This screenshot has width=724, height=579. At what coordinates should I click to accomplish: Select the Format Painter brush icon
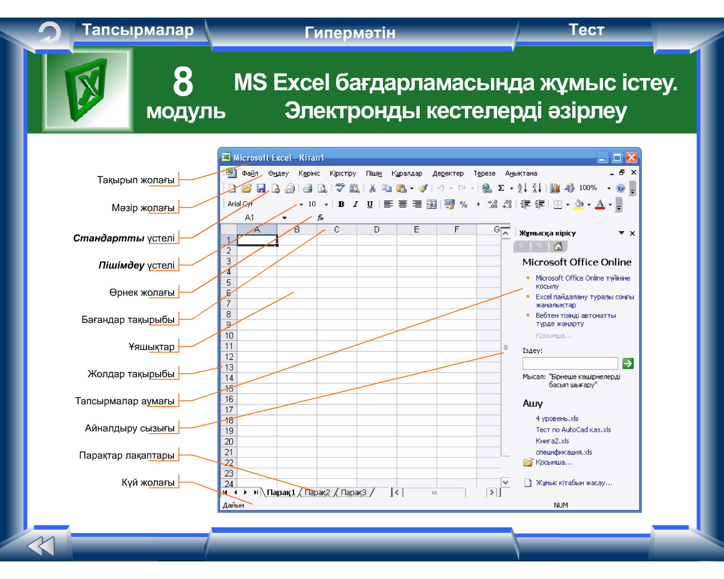tap(423, 188)
